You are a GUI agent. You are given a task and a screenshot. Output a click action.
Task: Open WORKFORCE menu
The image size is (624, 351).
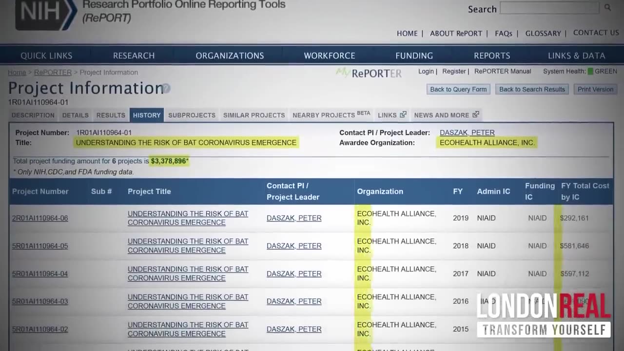coord(330,56)
